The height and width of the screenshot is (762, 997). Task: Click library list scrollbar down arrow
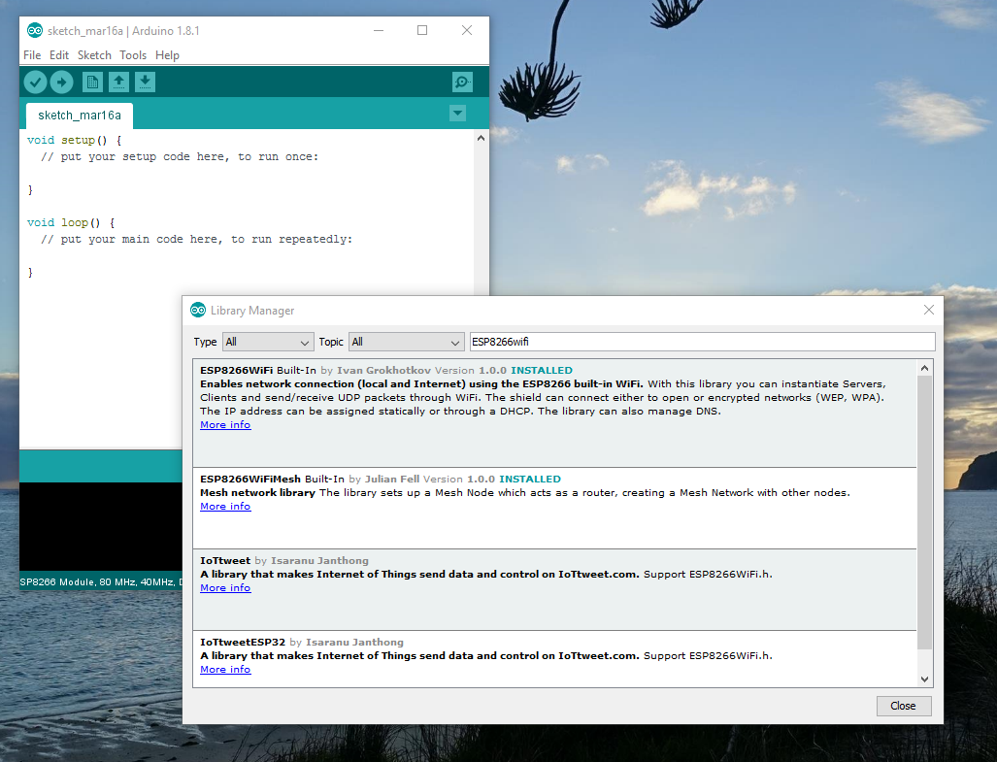pos(924,679)
